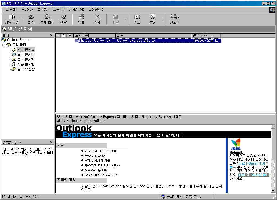Sort by attachment paperclip column header
Viewport: 277px width, 200px height.
(x=63, y=36)
